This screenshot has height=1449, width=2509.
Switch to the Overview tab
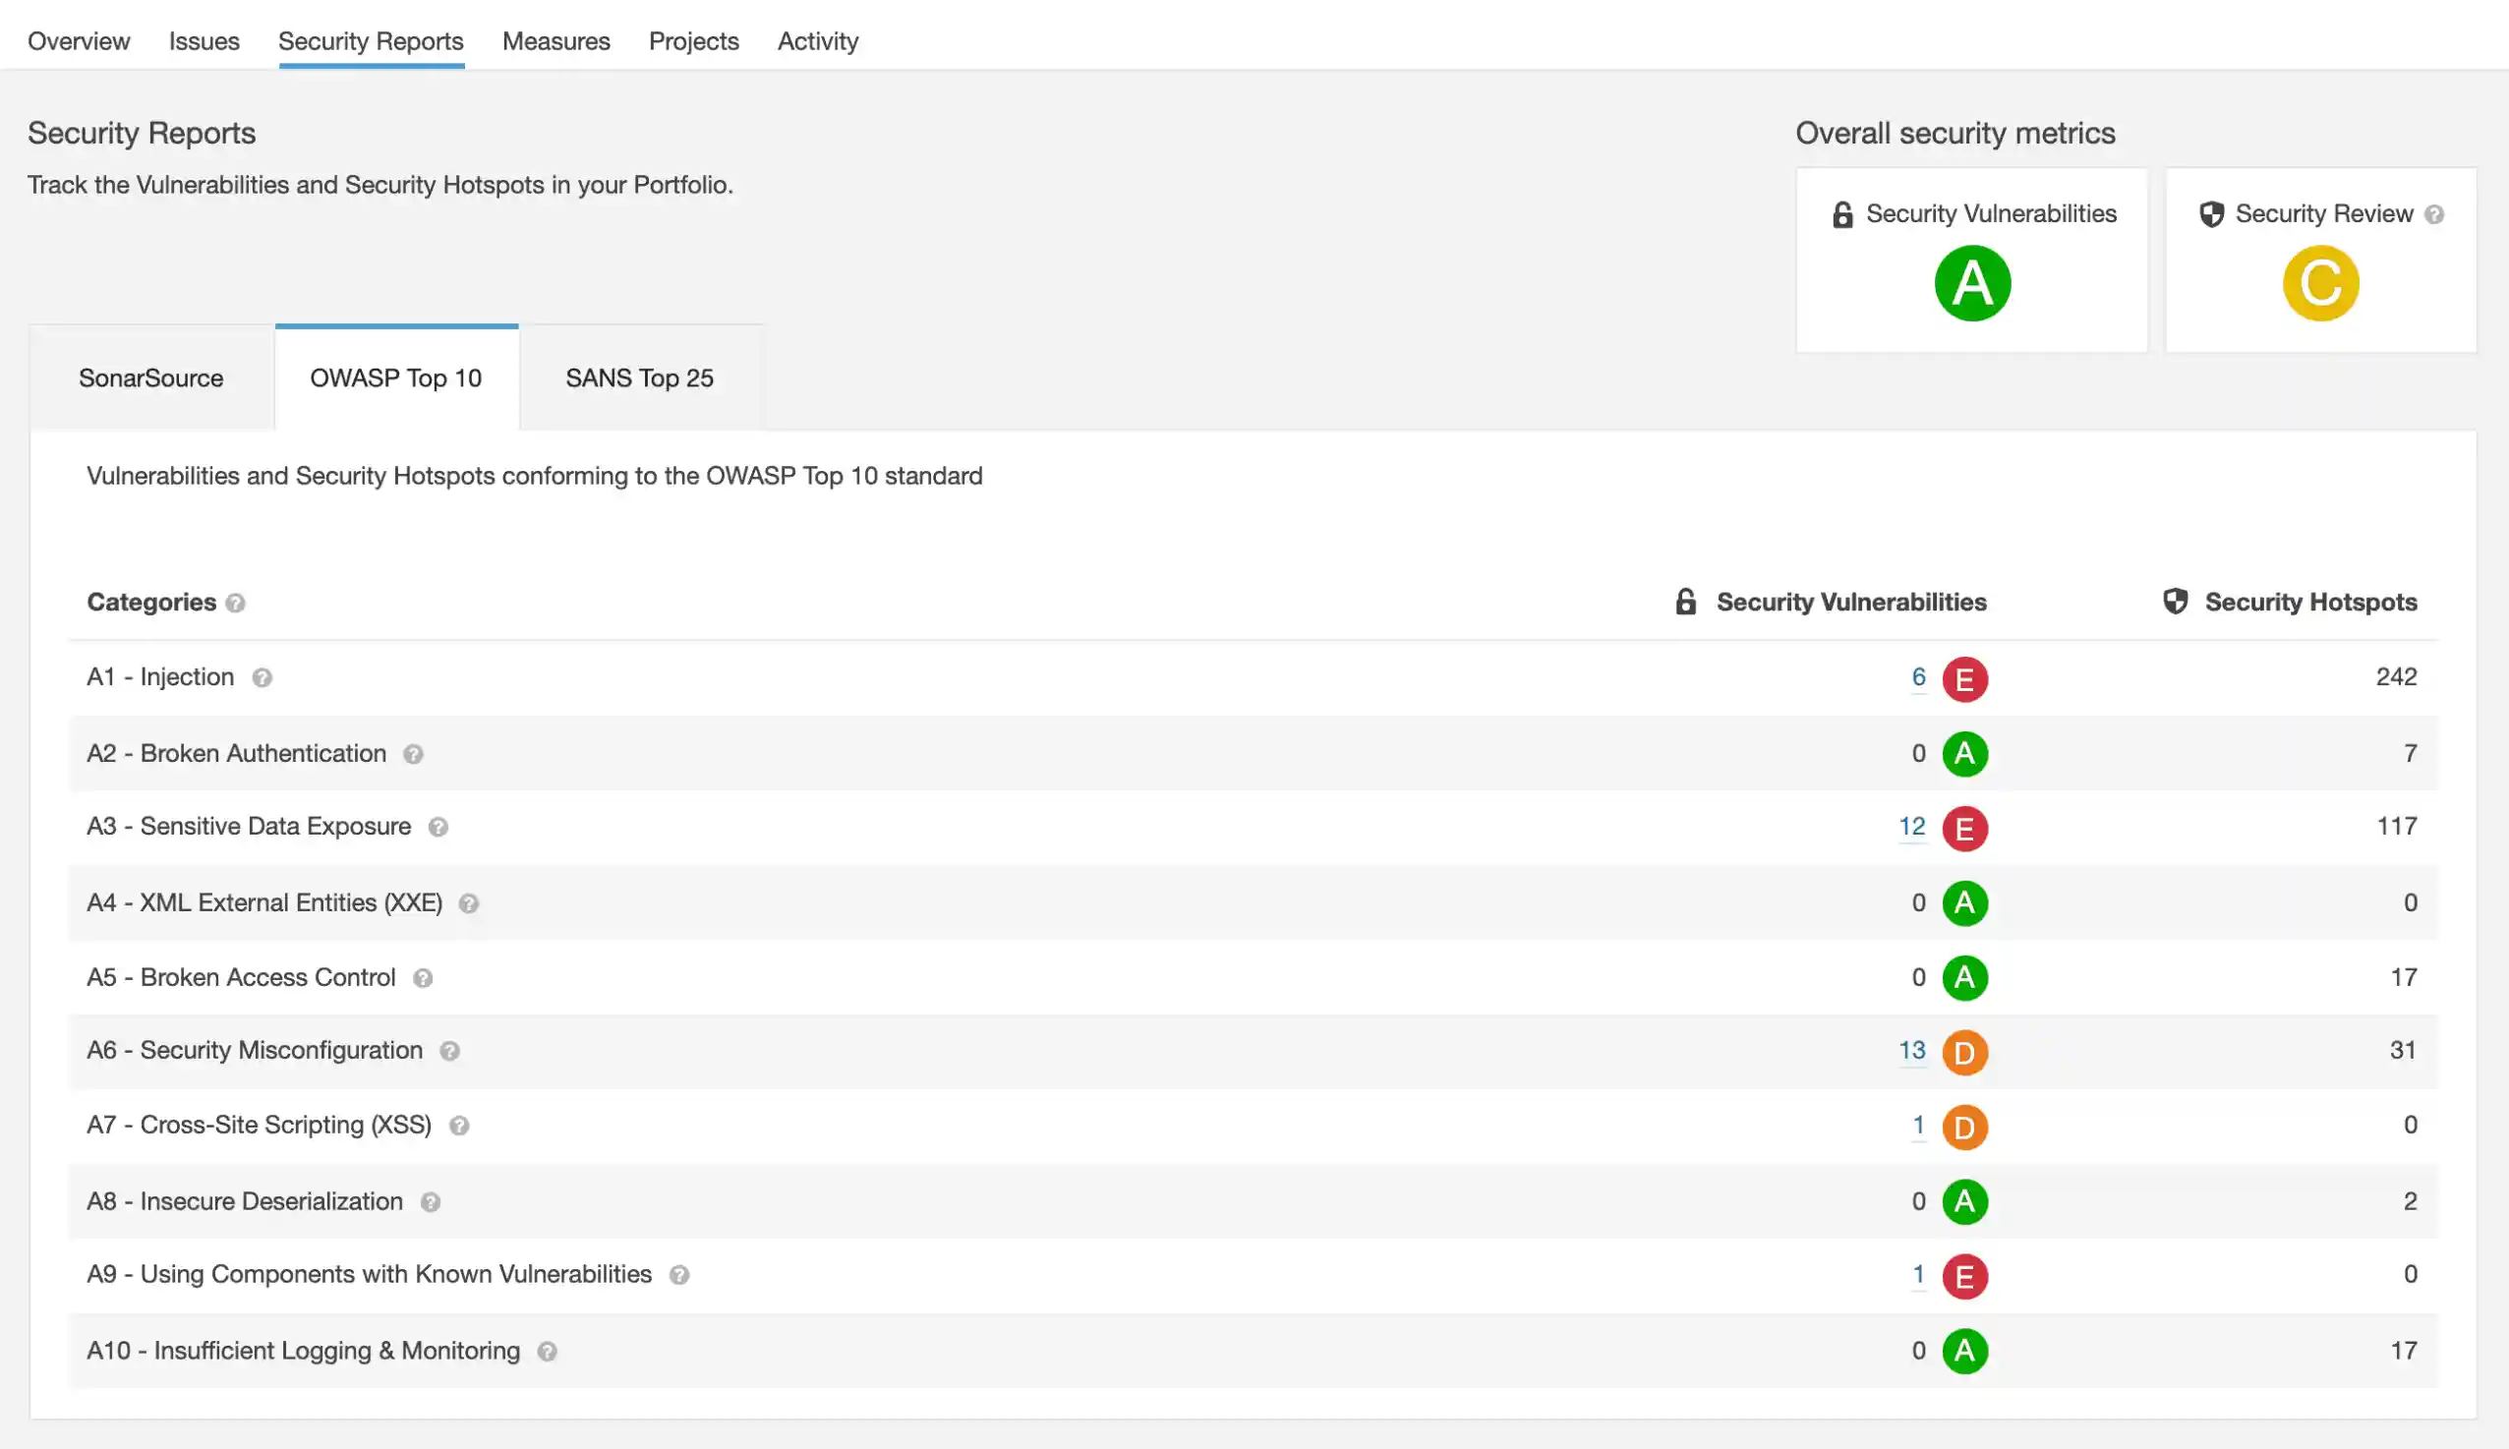[79, 41]
